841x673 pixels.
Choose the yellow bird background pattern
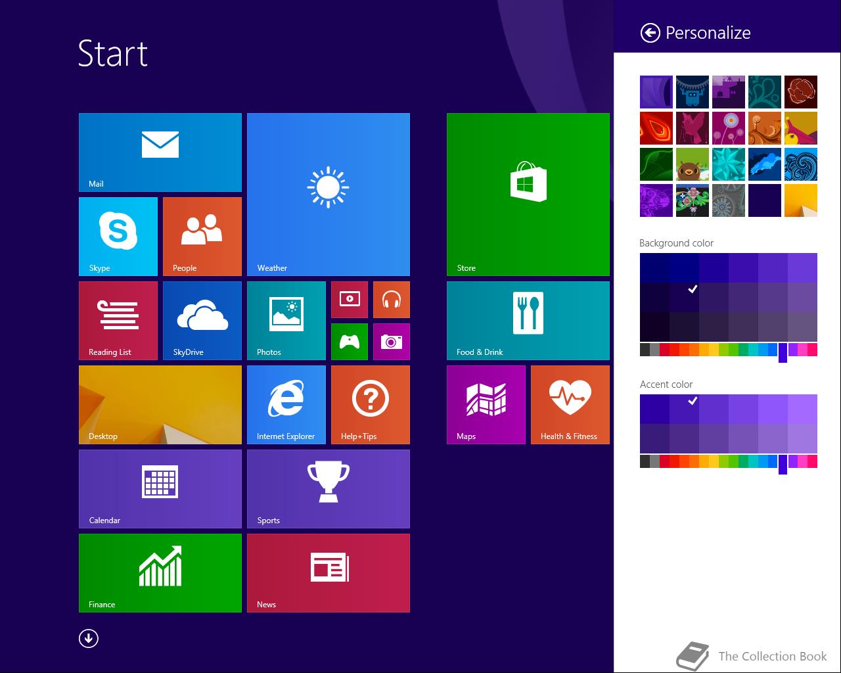tap(801, 128)
